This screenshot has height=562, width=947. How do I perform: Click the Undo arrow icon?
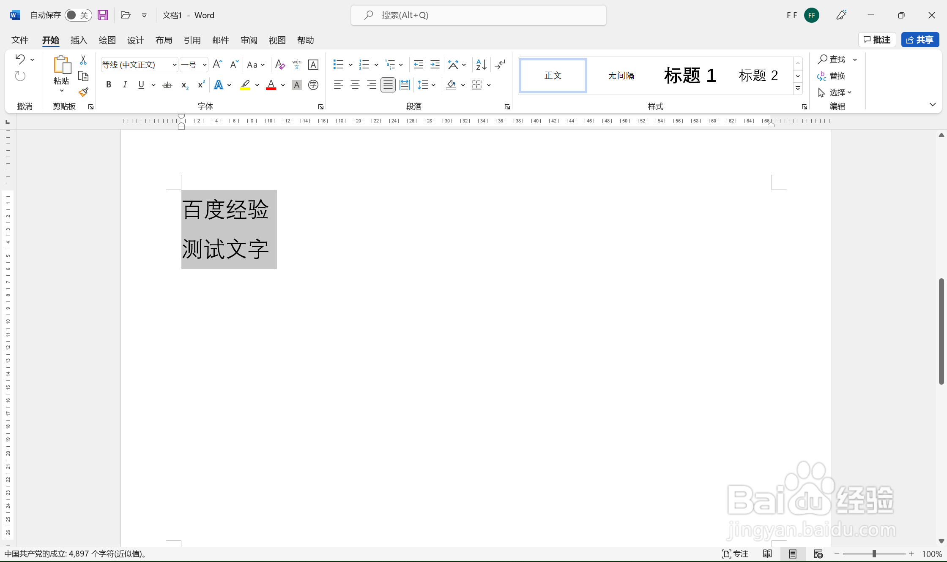coord(20,59)
